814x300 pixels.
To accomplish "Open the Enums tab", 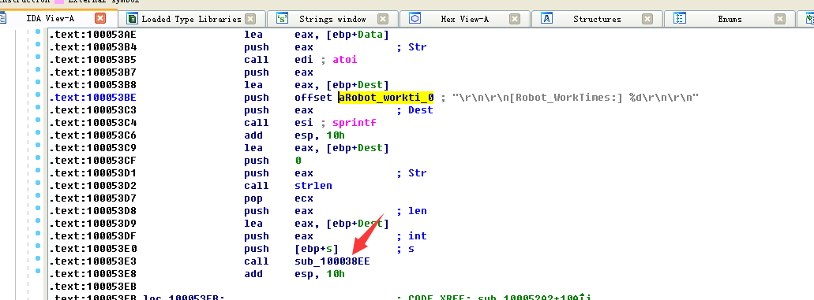I will [x=730, y=19].
